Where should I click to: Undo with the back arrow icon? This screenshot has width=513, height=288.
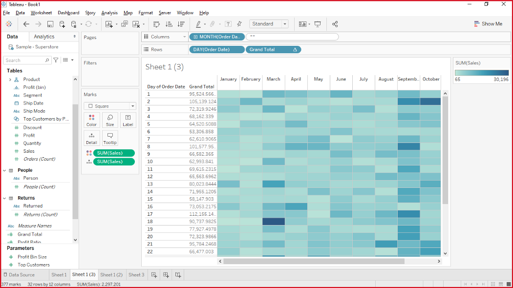[26, 24]
